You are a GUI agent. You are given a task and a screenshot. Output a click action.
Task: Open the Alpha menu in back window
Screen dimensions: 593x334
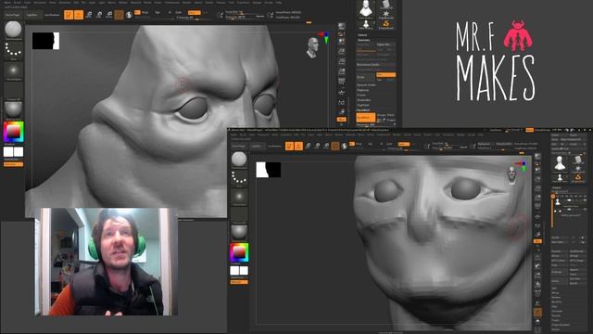(6, 3)
